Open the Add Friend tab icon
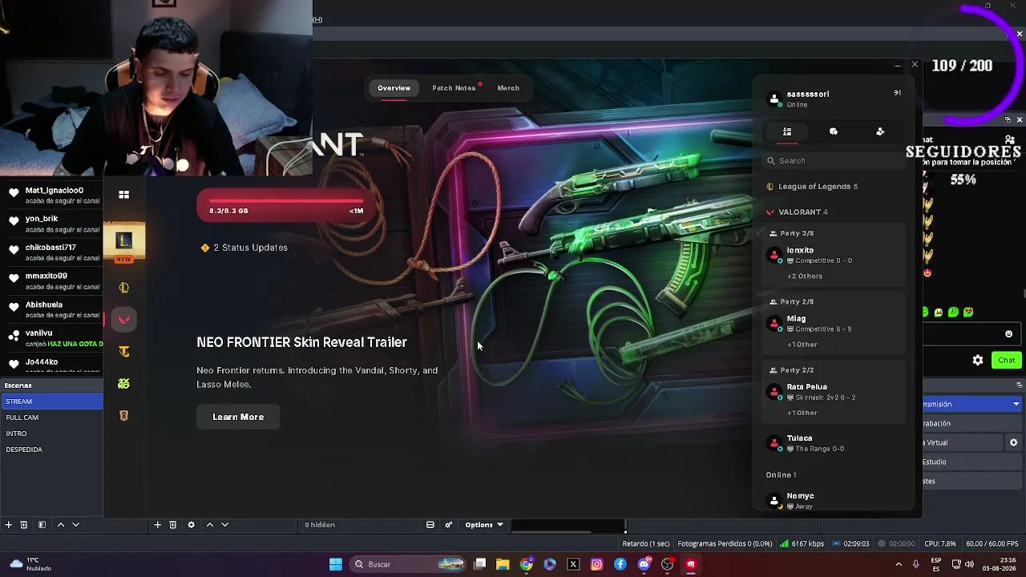 pyautogui.click(x=880, y=131)
